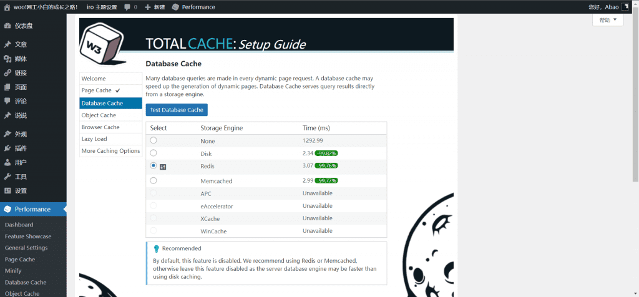The image size is (639, 297).
Task: Click the Performance cube icon in sidebar
Action: coord(7,210)
